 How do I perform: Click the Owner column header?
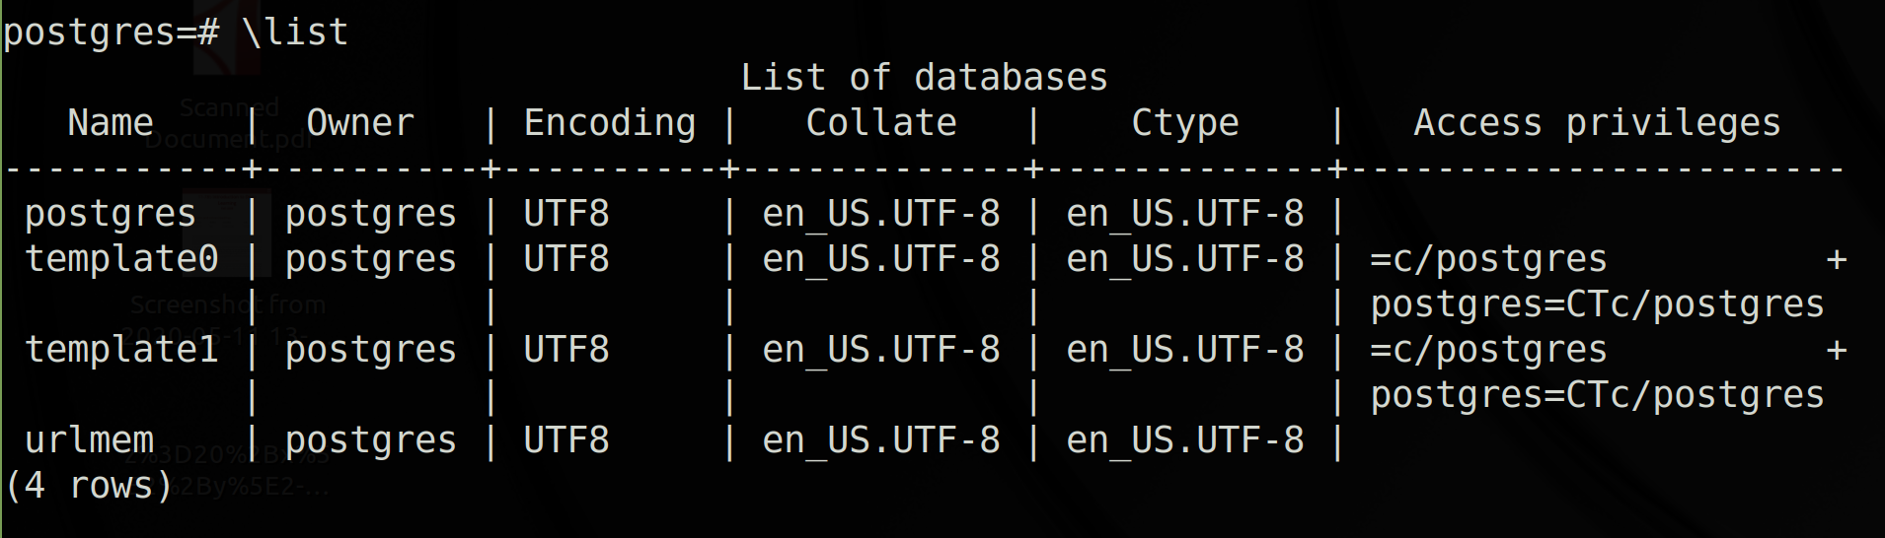click(360, 122)
